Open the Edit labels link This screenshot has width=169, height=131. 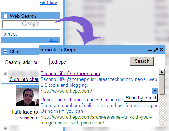click(x=48, y=3)
